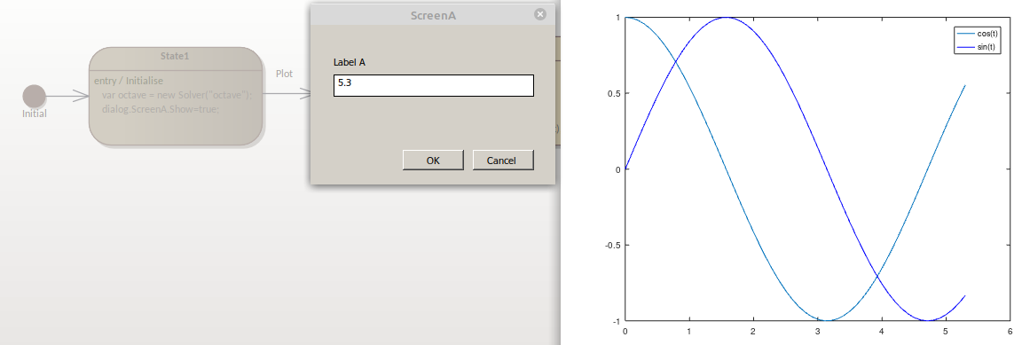The width and height of the screenshot is (1022, 345).
Task: Click the entry / Initialise action text
Action: (129, 81)
